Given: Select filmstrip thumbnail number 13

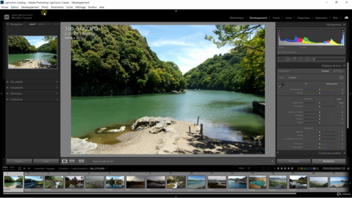Looking at the screenshot, I should click(257, 182).
